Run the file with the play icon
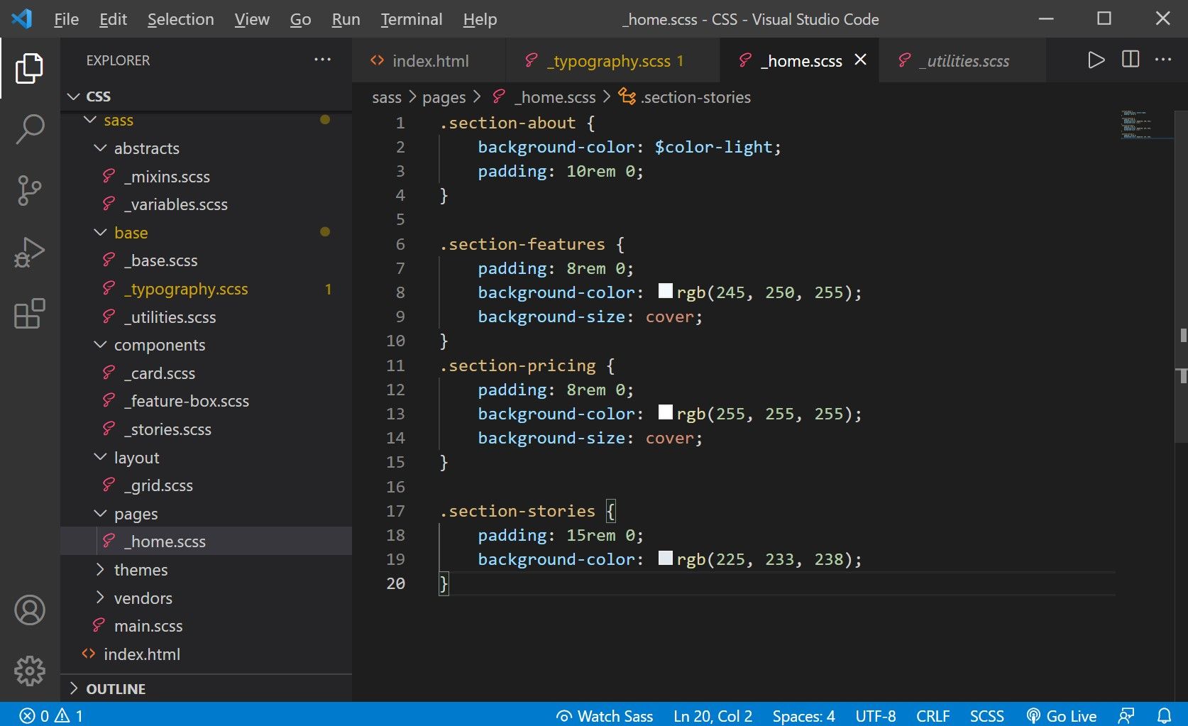1188x726 pixels. (1096, 60)
